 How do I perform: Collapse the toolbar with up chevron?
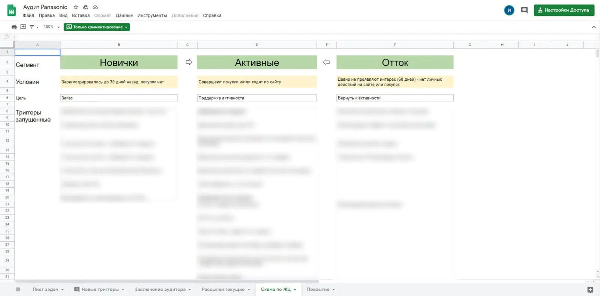click(594, 27)
